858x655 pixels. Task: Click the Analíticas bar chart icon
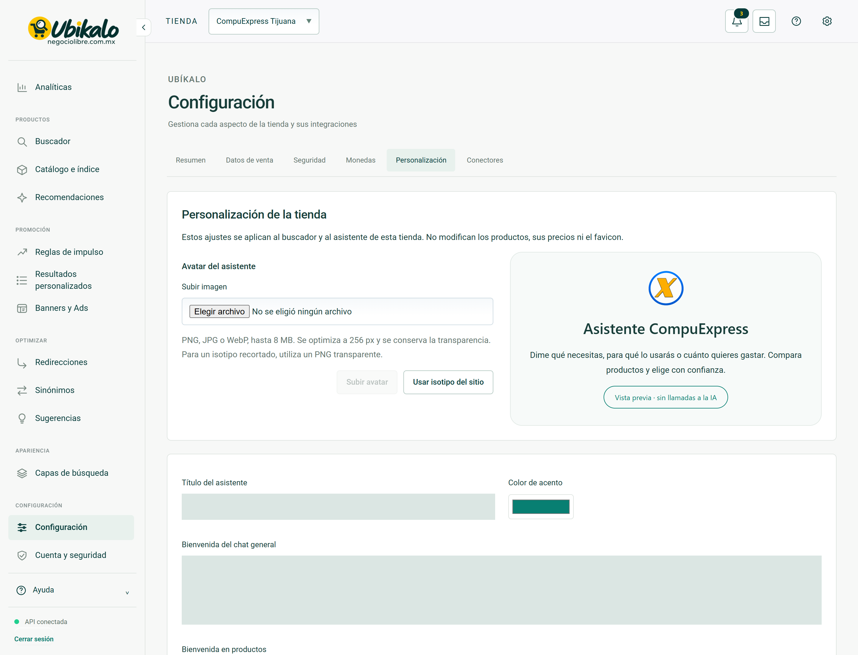pyautogui.click(x=22, y=87)
